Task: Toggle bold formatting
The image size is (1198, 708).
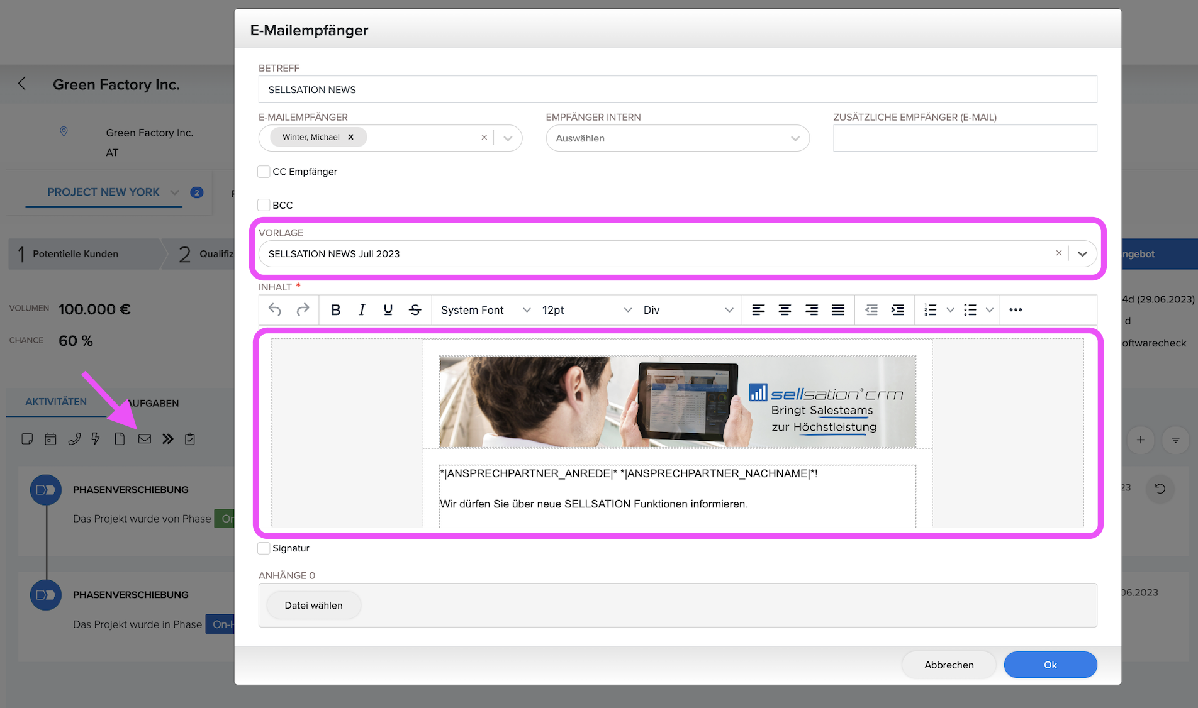Action: 335,309
